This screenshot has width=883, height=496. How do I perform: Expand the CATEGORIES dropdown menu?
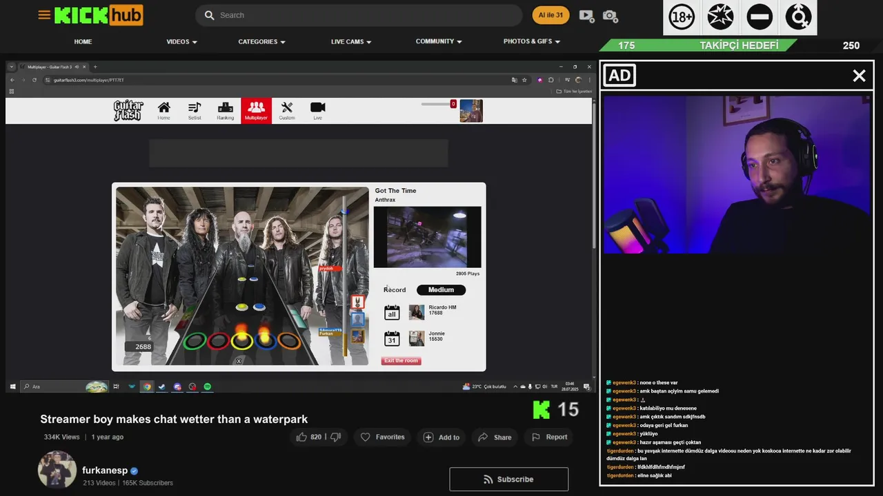pos(261,42)
